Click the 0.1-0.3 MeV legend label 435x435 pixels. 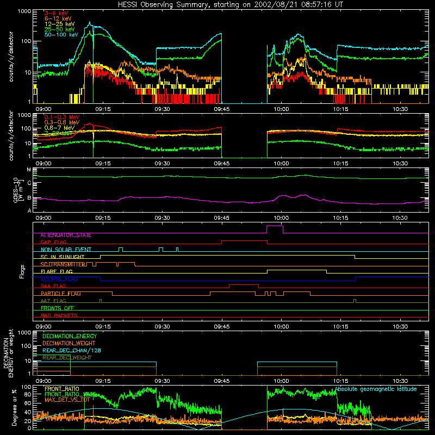(62, 117)
